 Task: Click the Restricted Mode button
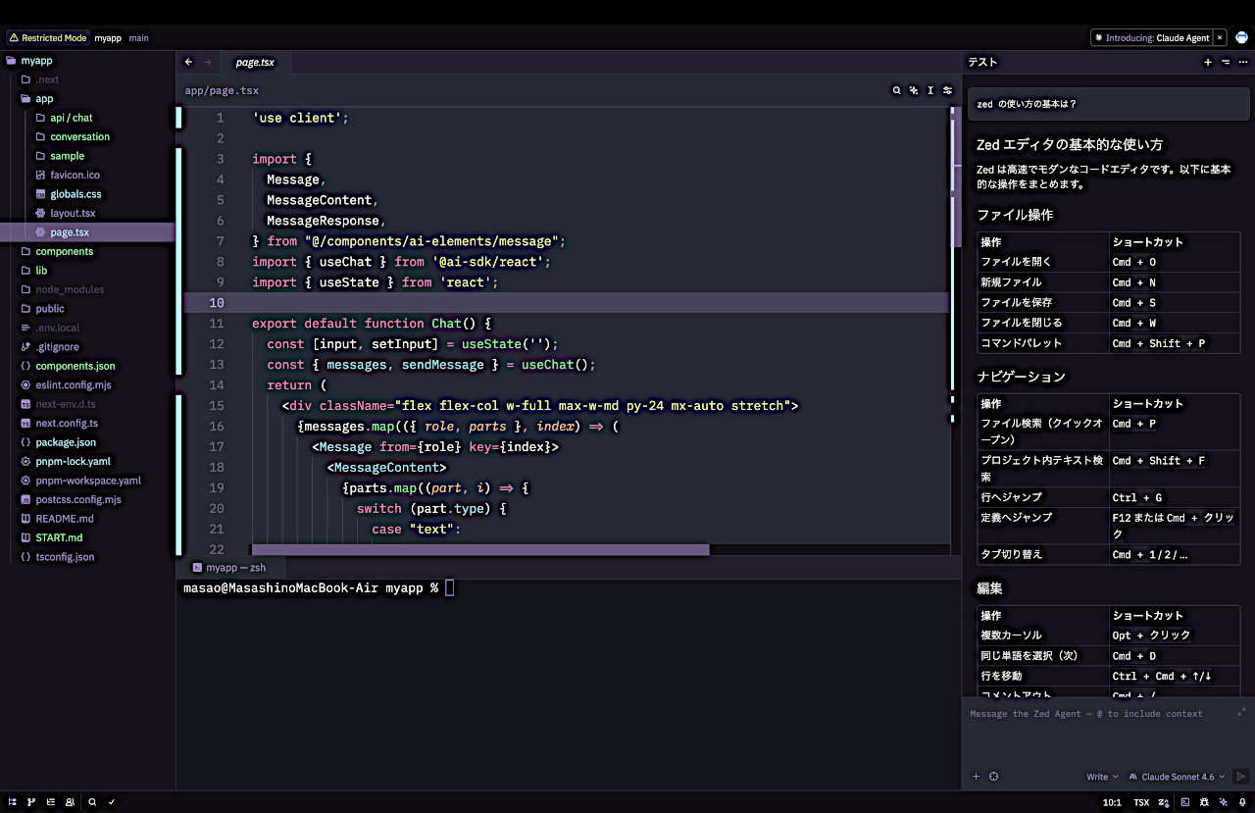coord(47,38)
